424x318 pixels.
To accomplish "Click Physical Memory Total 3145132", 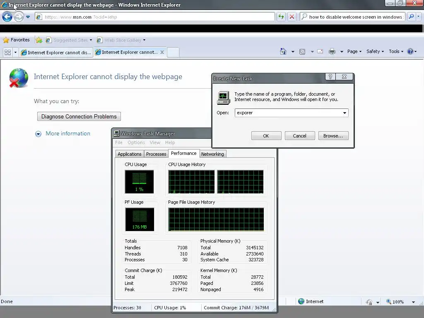I will coord(255,248).
